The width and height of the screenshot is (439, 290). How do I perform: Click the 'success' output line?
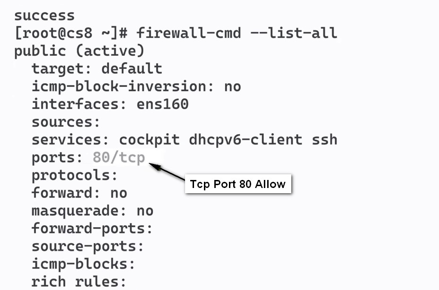coord(44,16)
